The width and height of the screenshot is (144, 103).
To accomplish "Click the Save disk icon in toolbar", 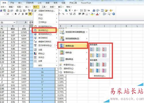I will (x=1, y=11).
